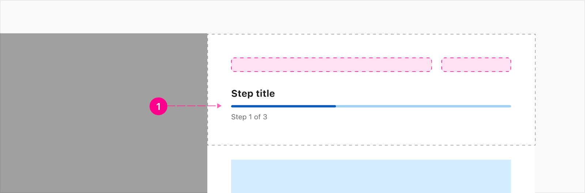
Task: Click the white gap between header and blue block
Action: pos(371,153)
